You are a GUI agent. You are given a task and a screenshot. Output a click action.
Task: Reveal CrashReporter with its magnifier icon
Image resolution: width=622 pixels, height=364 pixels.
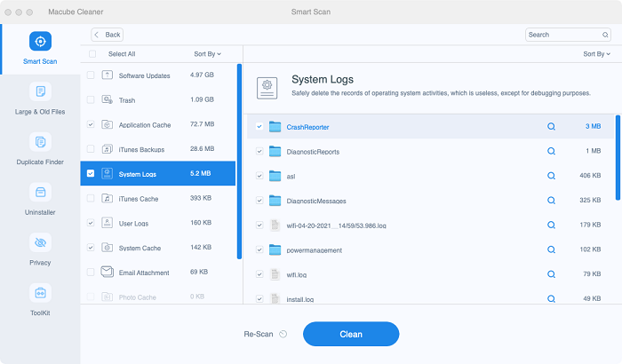tap(551, 126)
